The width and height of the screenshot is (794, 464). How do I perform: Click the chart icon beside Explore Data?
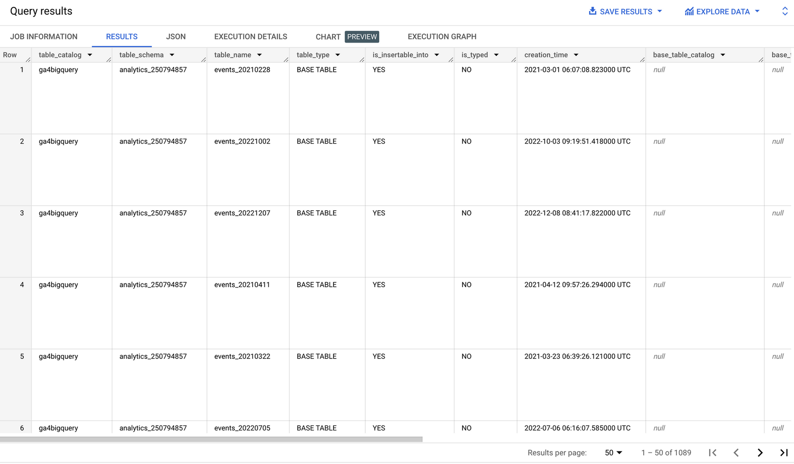click(689, 11)
